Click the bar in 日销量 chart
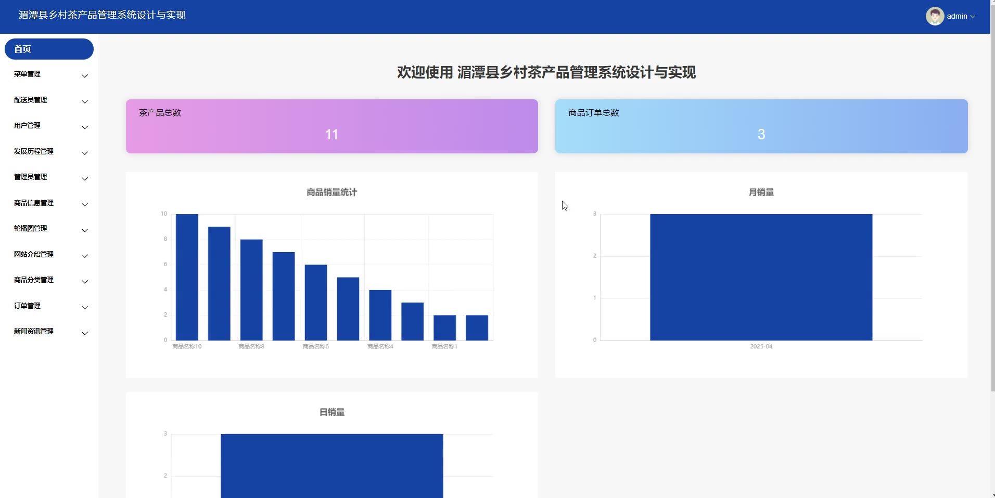This screenshot has width=995, height=498. coord(332,466)
